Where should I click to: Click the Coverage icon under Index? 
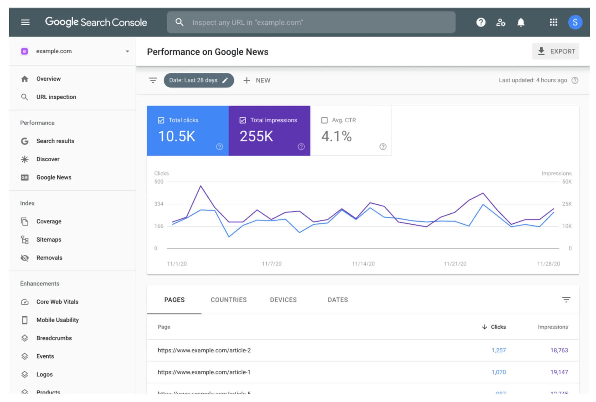pos(25,221)
